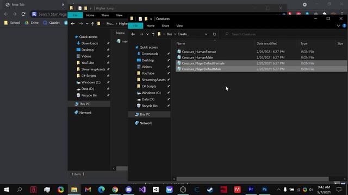Viewport: 348px width, 195px height.
Task: Select This PC in Higher Jump sidebar
Action: tap(89, 104)
